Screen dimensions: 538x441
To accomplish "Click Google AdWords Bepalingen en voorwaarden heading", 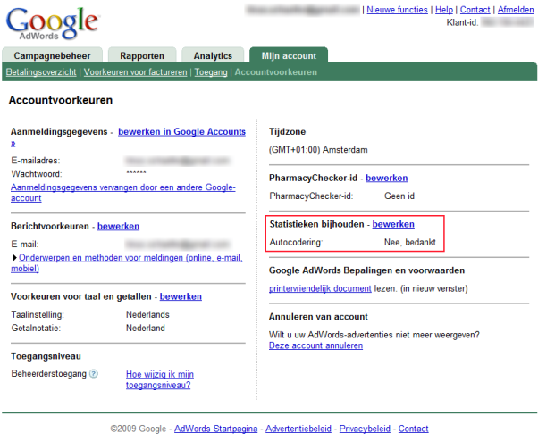I will point(366,270).
